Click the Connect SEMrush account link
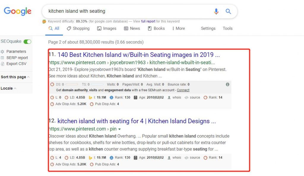Screen dimensions: 304x176 point(183,90)
